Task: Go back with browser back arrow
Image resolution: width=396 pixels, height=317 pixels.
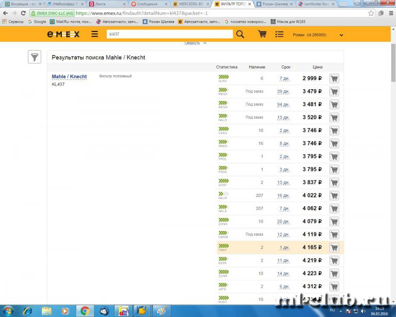Action: (x=5, y=13)
